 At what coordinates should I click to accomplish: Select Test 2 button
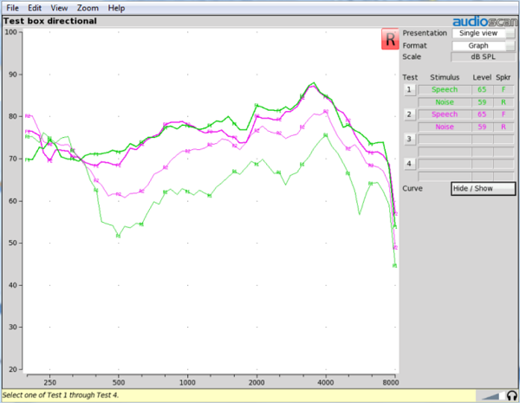pos(410,114)
